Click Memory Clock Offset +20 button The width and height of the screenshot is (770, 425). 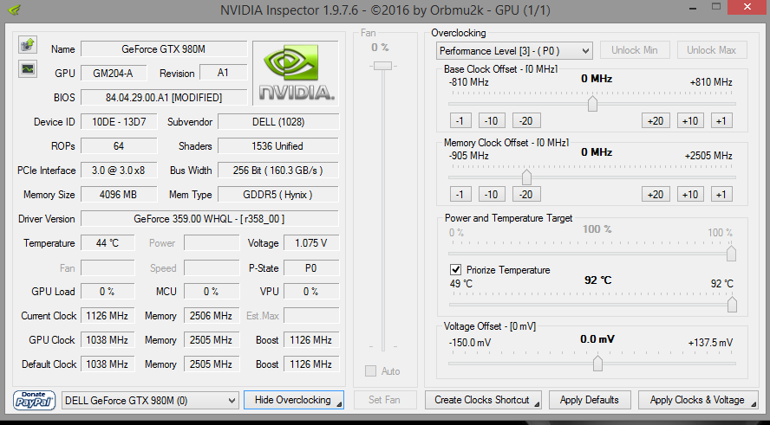point(656,194)
